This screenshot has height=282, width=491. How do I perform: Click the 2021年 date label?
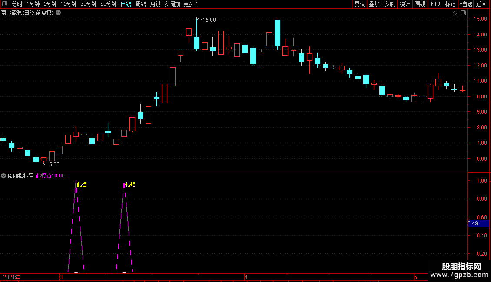click(x=12, y=277)
